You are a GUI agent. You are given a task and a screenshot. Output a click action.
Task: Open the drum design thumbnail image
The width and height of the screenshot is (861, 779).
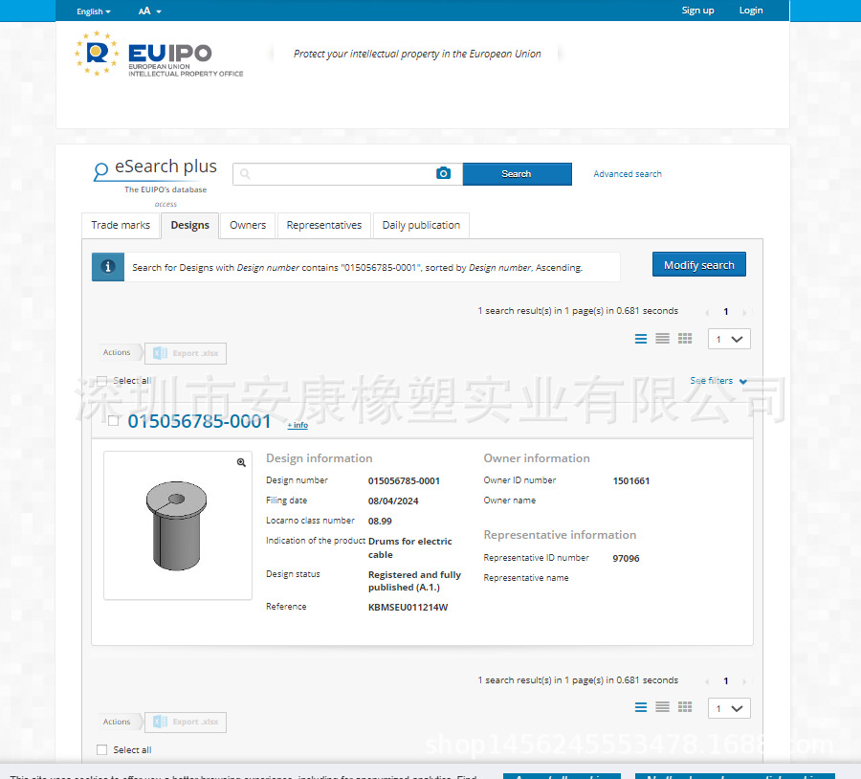[x=177, y=525]
